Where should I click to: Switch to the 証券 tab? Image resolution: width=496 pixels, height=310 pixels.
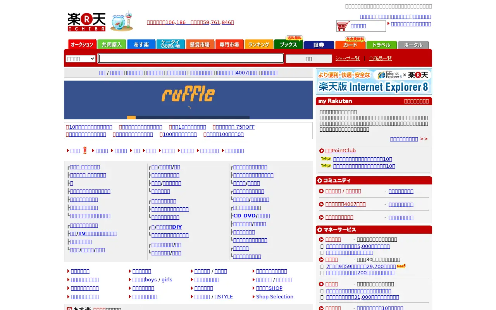click(319, 45)
